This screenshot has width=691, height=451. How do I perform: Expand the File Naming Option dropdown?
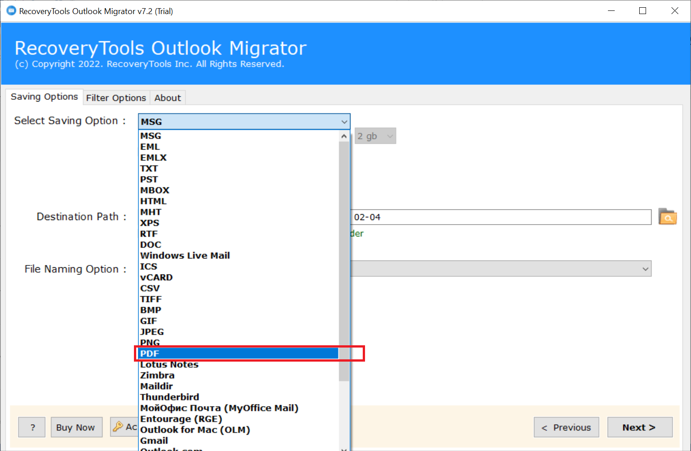point(645,269)
